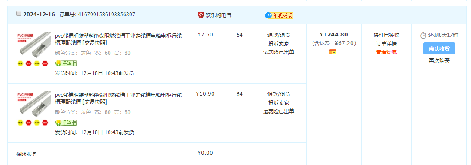
Task: Click the countdown clock icon
Action: tap(423, 36)
